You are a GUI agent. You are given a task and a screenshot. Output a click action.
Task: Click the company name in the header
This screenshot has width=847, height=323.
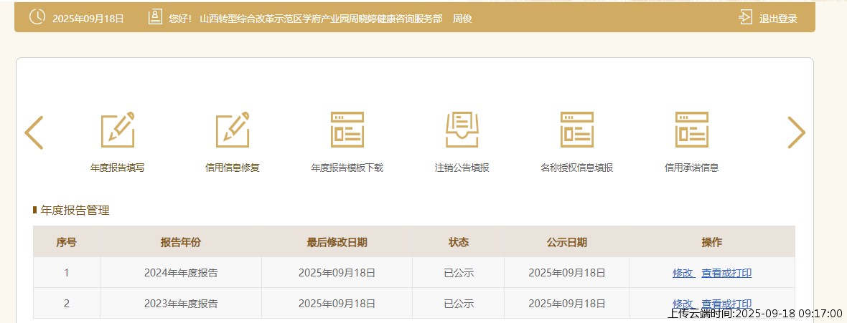coord(321,19)
